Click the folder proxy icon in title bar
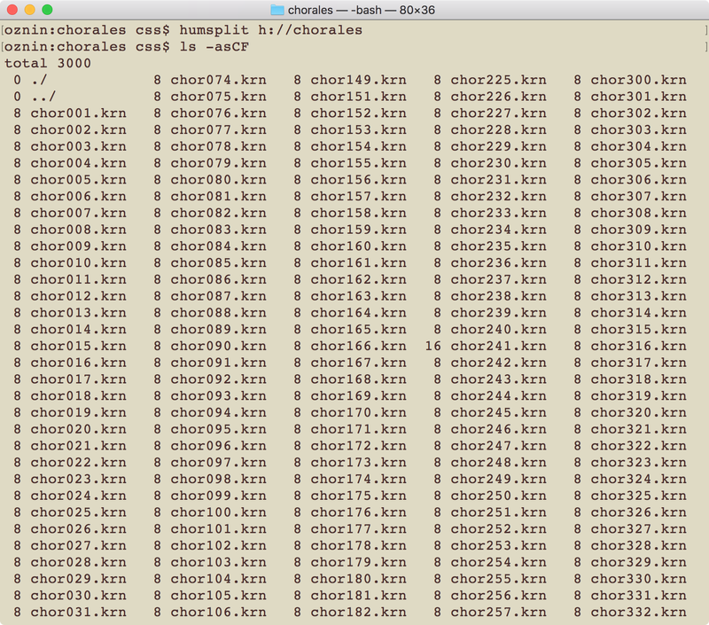Image resolution: width=709 pixels, height=625 pixels. tap(277, 10)
